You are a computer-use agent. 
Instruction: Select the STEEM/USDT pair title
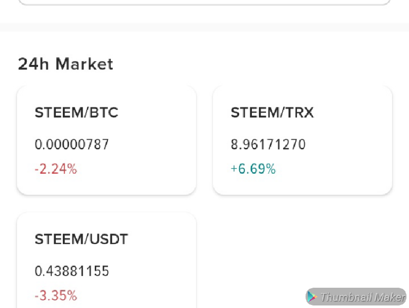tap(81, 239)
